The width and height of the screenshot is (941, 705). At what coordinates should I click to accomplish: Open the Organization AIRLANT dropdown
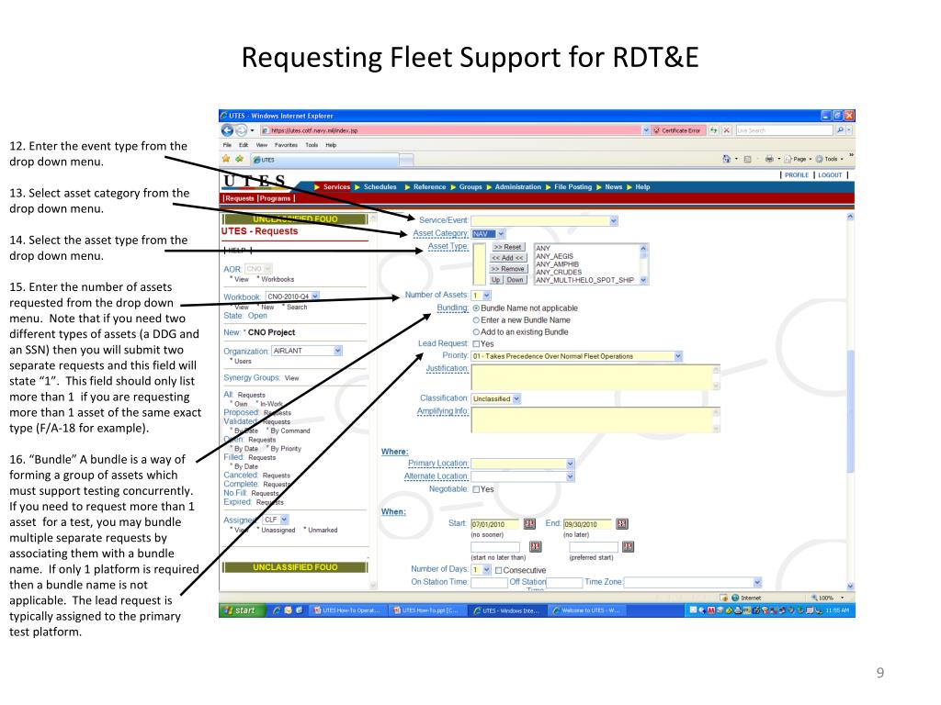coord(307,351)
